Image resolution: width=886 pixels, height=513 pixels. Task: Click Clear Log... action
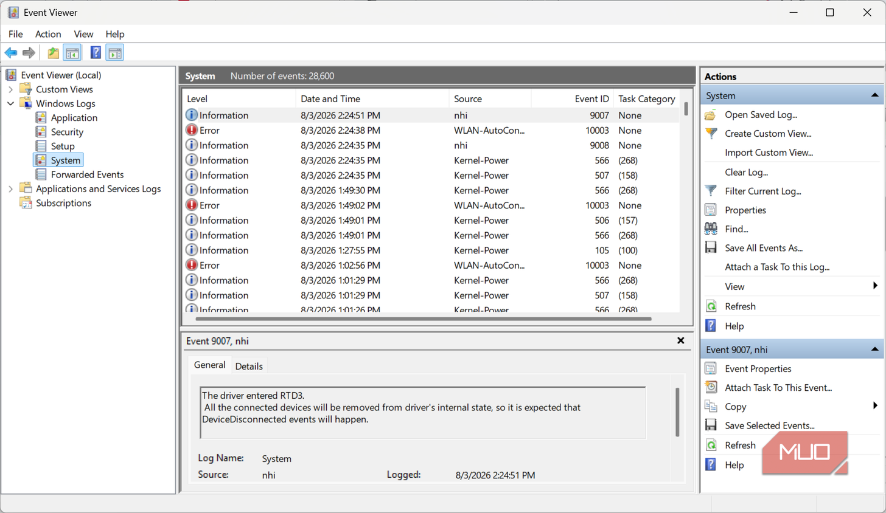coord(746,172)
